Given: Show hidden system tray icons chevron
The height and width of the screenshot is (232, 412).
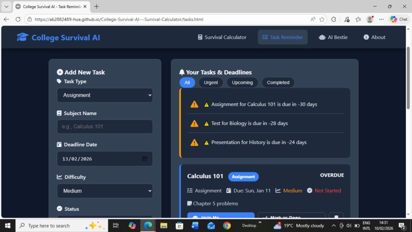Looking at the screenshot, I should tap(333, 226).
